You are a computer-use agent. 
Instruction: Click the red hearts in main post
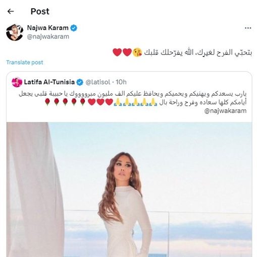[x=122, y=52]
